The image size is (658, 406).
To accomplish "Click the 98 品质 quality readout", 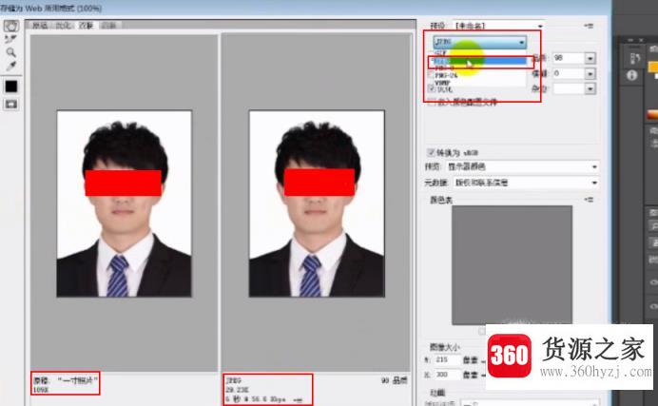I will click(394, 380).
